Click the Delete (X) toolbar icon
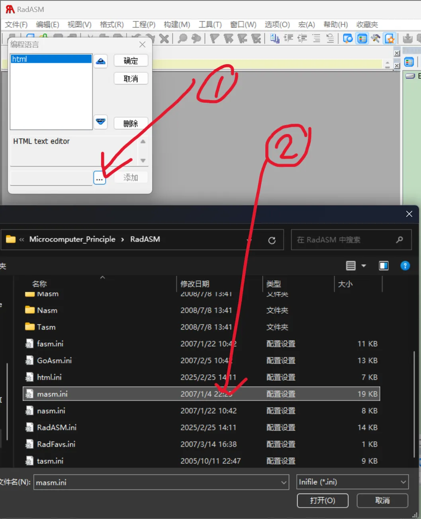 [x=164, y=39]
